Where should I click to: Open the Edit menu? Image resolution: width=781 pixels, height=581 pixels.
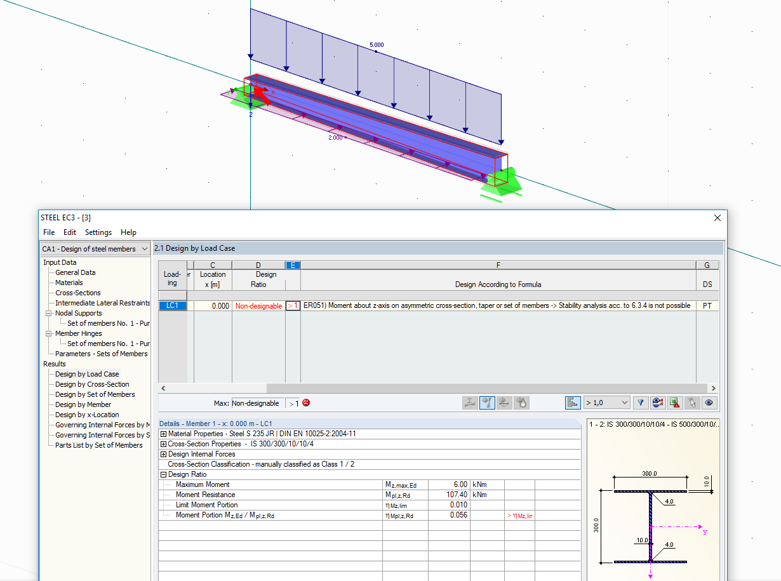[70, 232]
